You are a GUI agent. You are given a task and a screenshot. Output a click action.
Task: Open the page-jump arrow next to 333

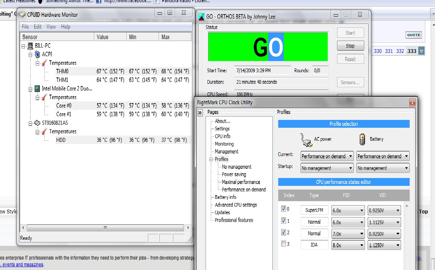pyautogui.click(x=422, y=51)
